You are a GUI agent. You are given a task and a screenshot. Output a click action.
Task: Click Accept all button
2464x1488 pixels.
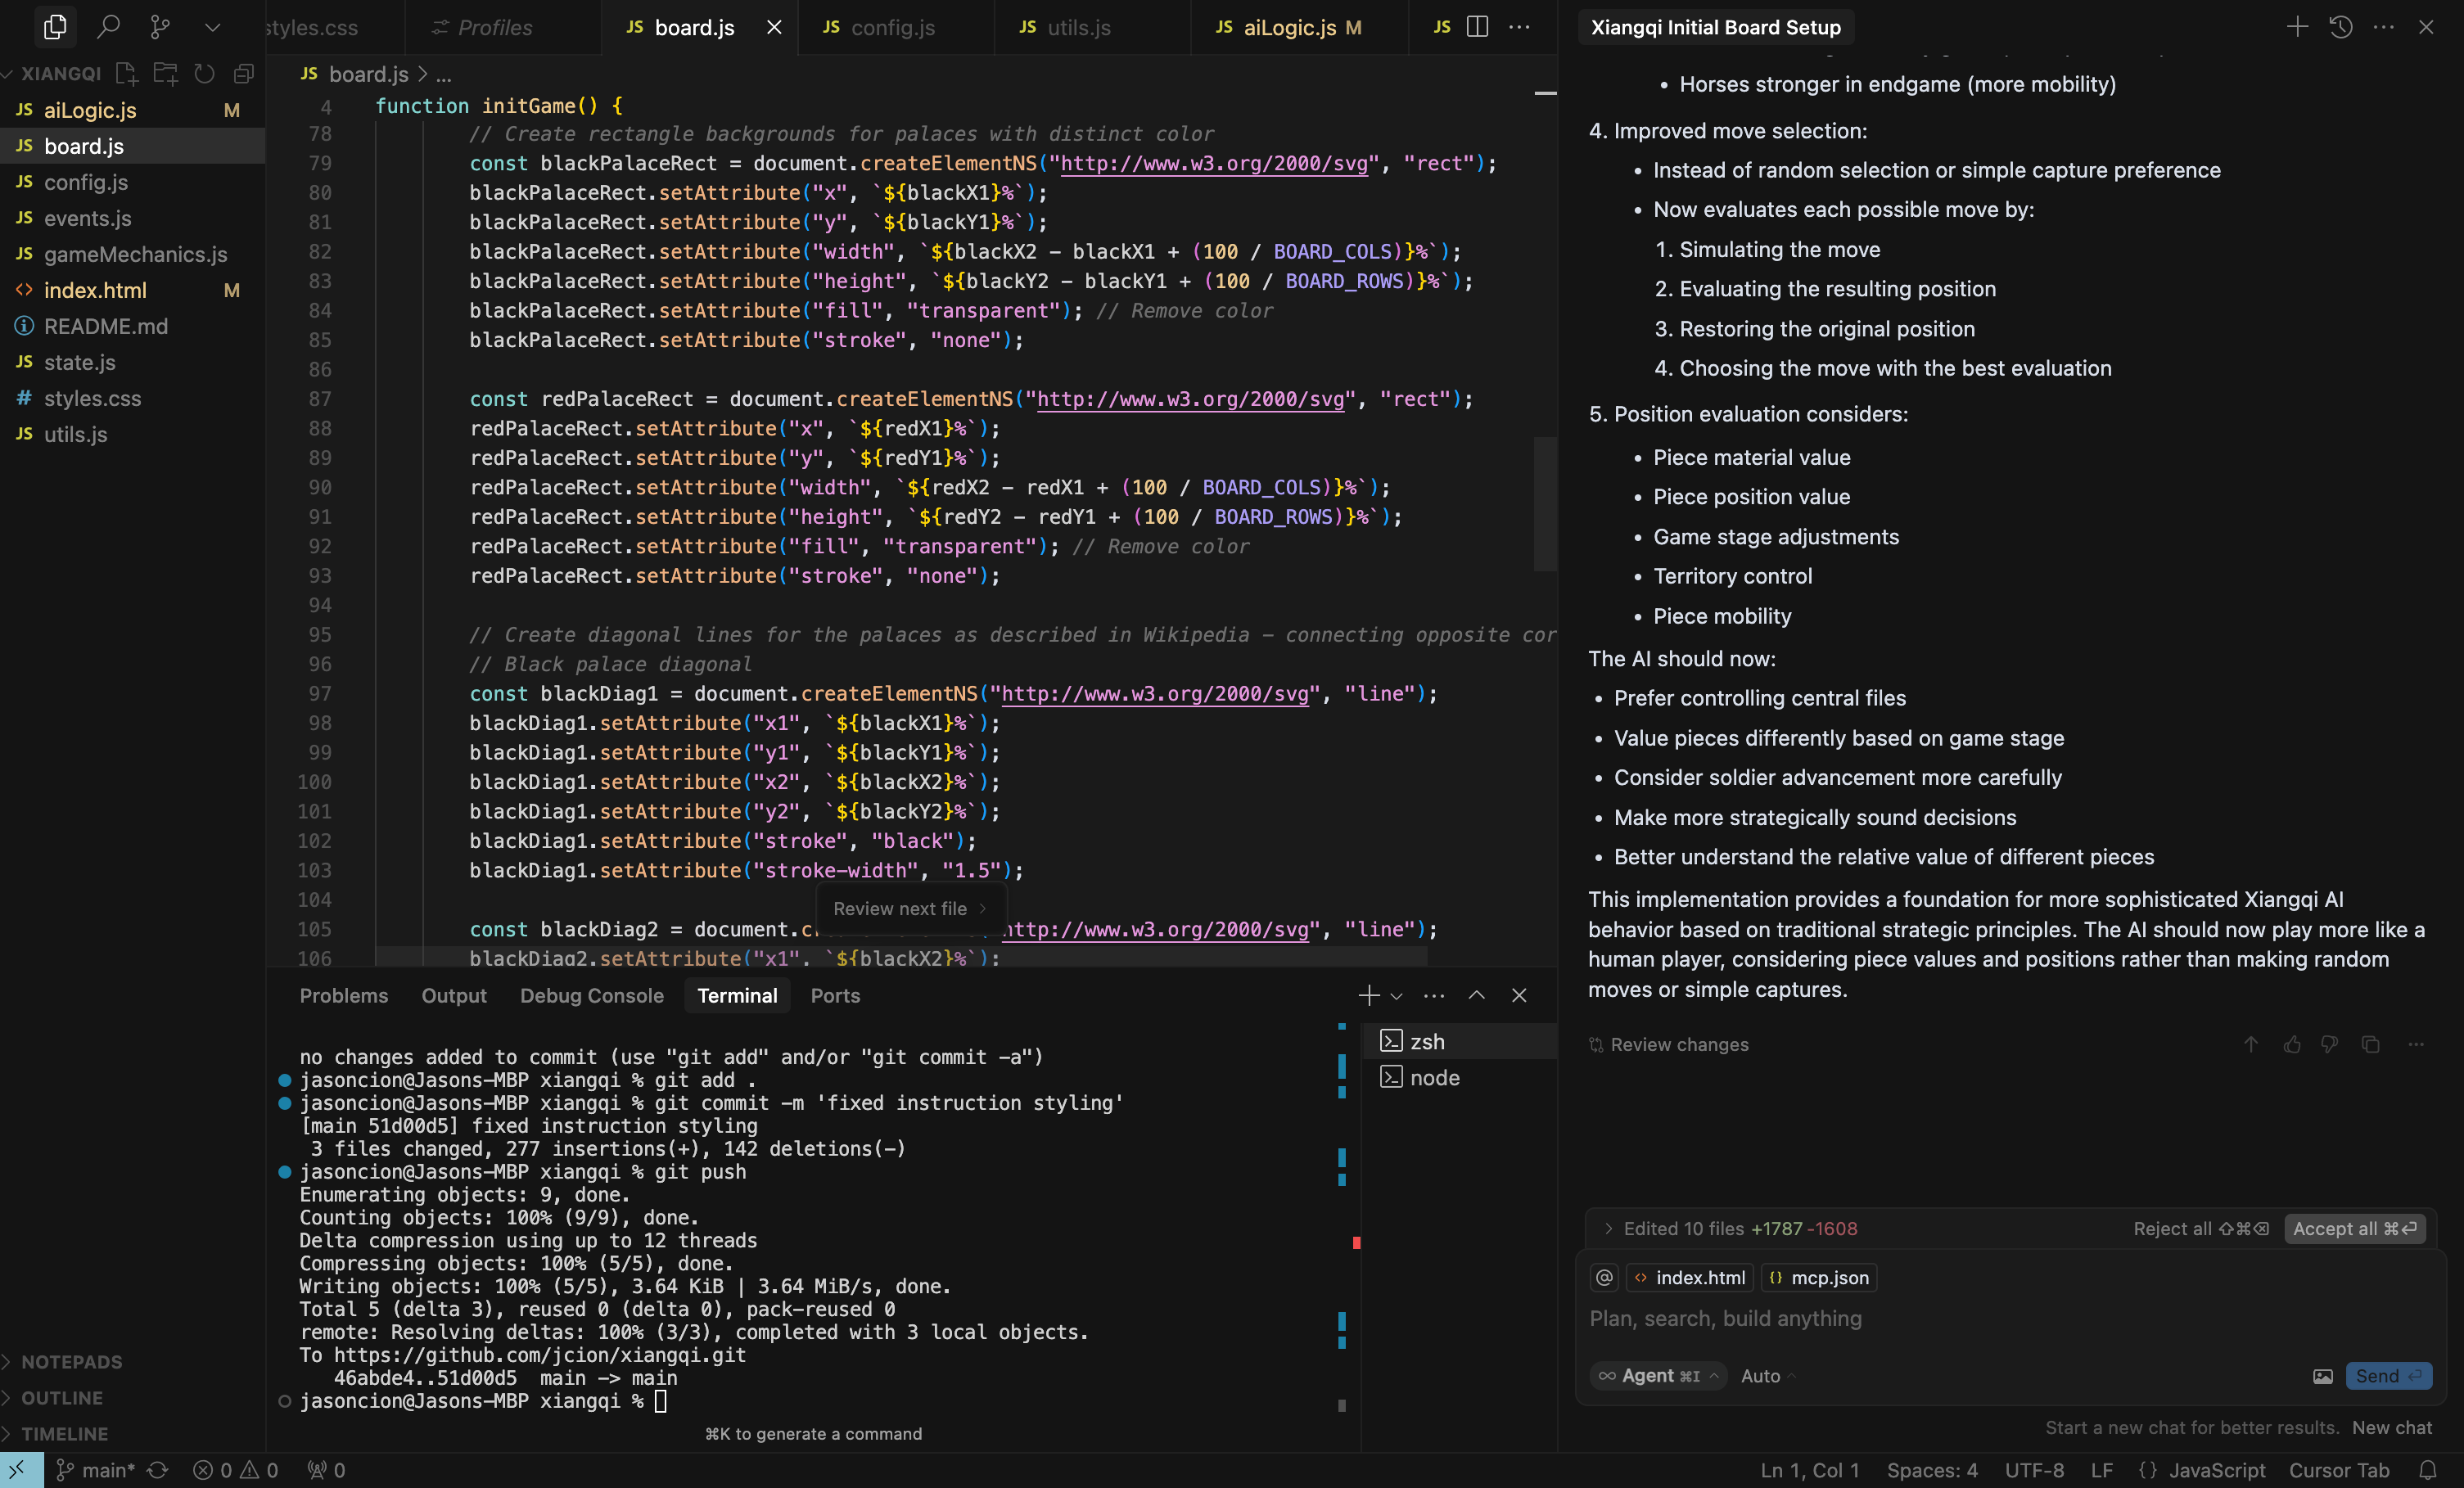tap(2353, 1229)
